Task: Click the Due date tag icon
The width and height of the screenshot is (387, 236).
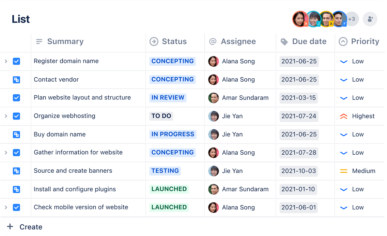Action: pos(285,41)
